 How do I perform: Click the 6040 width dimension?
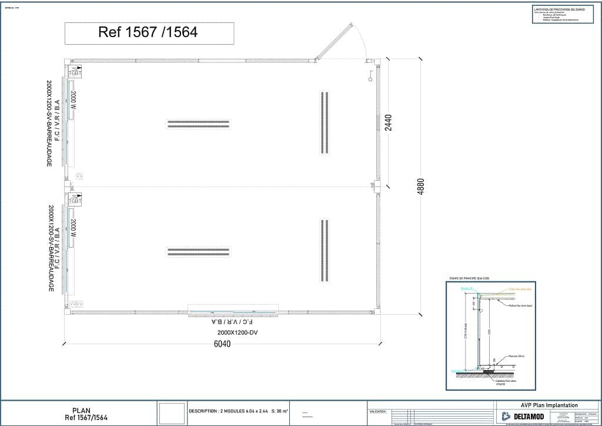click(x=223, y=344)
